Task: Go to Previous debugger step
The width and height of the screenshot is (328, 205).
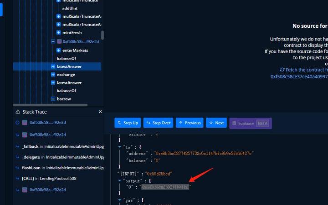Action: (189, 123)
